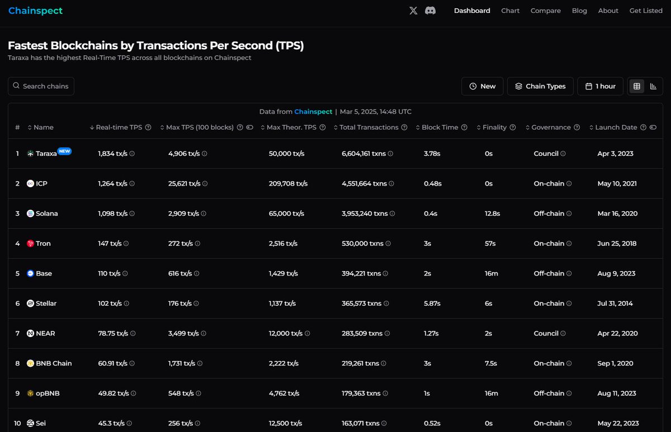Open the About nav item
Image resolution: width=671 pixels, height=432 pixels.
[x=608, y=11]
